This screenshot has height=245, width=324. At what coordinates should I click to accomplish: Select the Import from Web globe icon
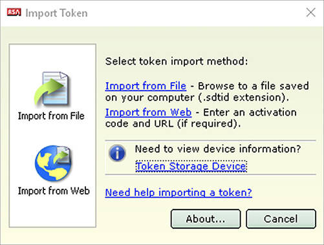coord(53,163)
